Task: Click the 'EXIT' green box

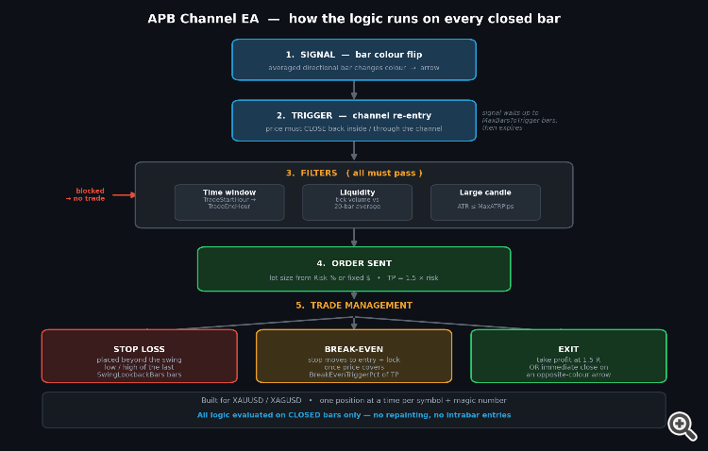Action: click(x=568, y=357)
